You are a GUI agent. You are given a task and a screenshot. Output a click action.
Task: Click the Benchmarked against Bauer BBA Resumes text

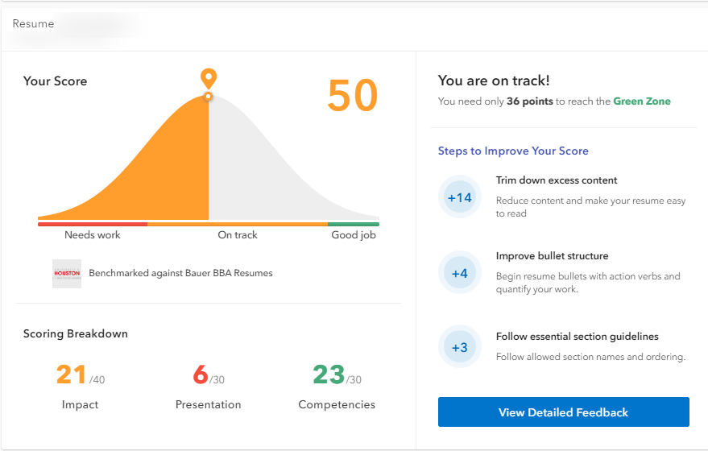pos(180,273)
